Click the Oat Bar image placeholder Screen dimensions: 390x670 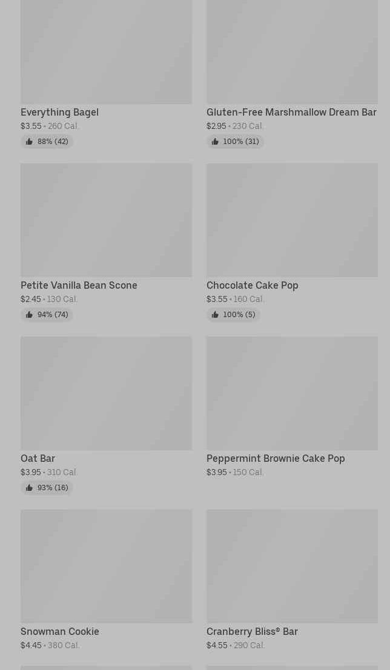[106, 393]
